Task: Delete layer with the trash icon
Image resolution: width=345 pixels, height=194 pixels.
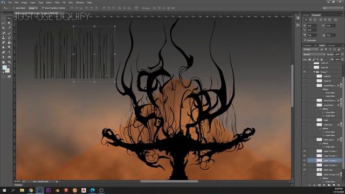Action: (339, 185)
